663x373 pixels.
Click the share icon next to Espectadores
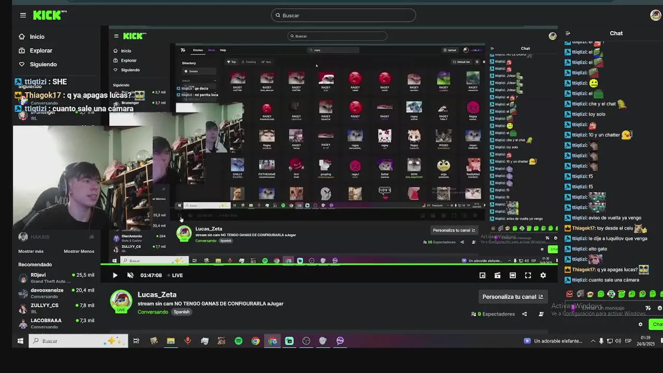click(x=524, y=314)
